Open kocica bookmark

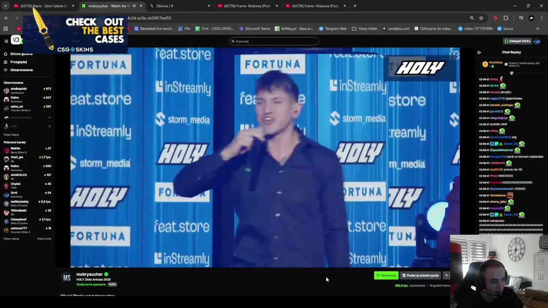[505, 29]
